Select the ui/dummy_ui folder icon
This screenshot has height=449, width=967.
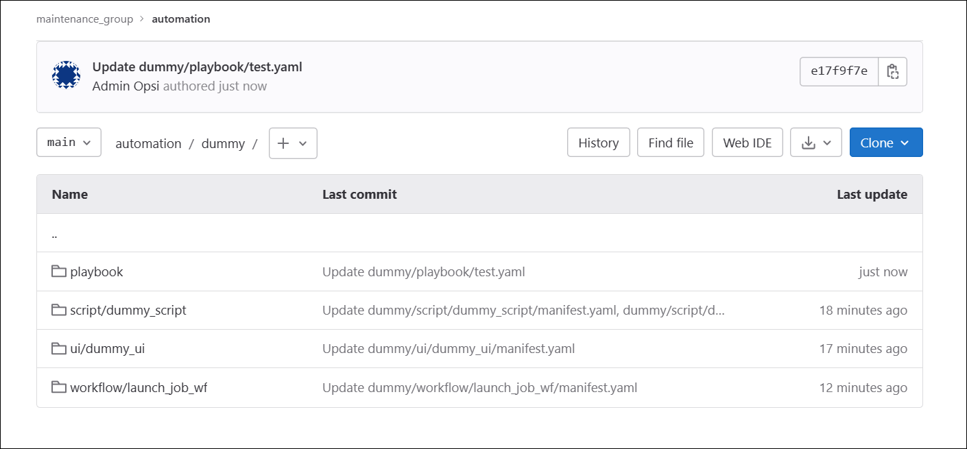tap(59, 348)
